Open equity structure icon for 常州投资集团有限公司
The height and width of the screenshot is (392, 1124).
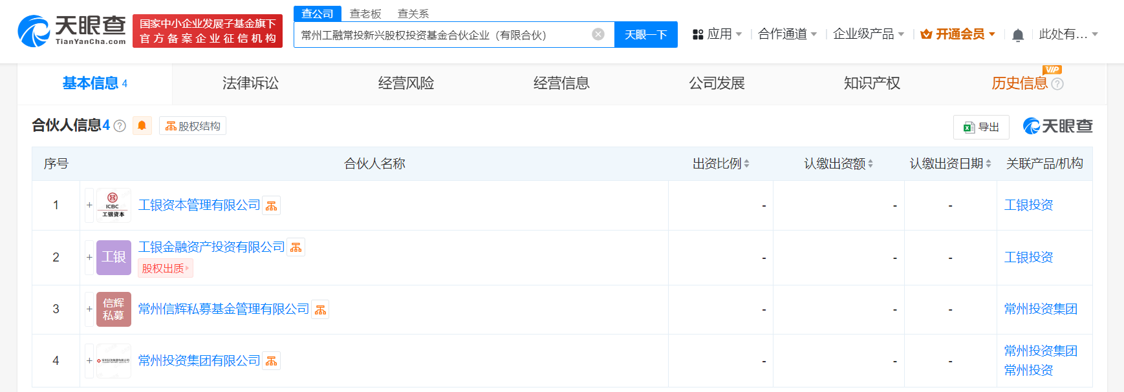coord(272,361)
